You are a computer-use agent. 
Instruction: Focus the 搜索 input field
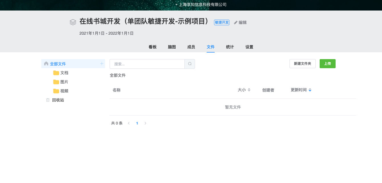click(147, 64)
